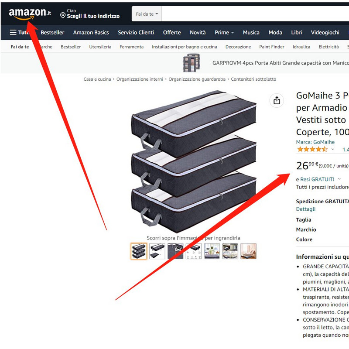The image size is (349, 349).
Task: Click the star rating icons
Action: [312, 149]
